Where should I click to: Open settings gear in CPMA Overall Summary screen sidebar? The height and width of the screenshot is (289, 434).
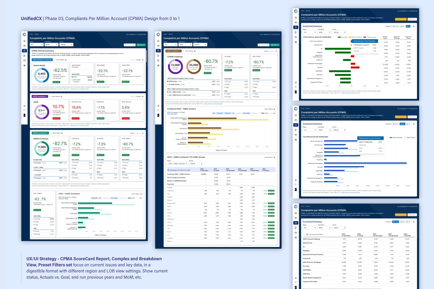click(25, 106)
